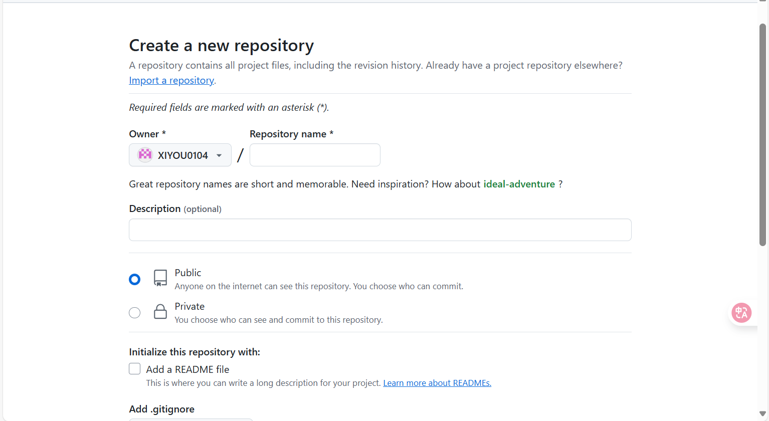The height and width of the screenshot is (421, 769).
Task: Select the Private visibility radio button
Action: 134,313
